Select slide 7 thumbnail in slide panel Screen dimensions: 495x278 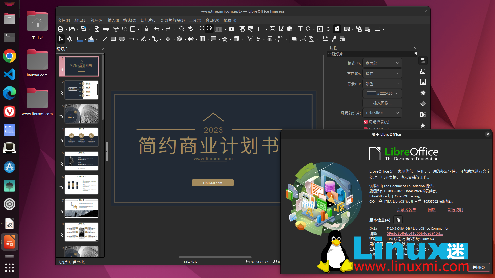click(x=81, y=208)
